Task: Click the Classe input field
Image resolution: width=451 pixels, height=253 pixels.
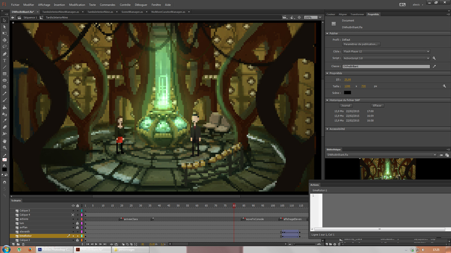Action: click(386, 66)
